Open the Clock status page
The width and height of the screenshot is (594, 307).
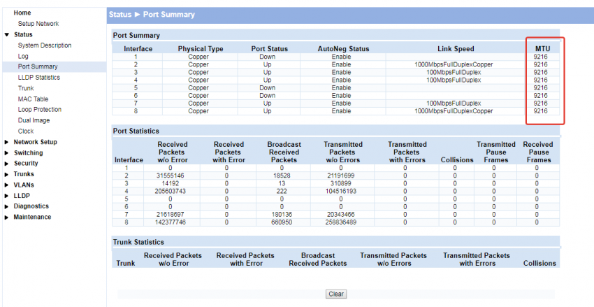[x=26, y=131]
